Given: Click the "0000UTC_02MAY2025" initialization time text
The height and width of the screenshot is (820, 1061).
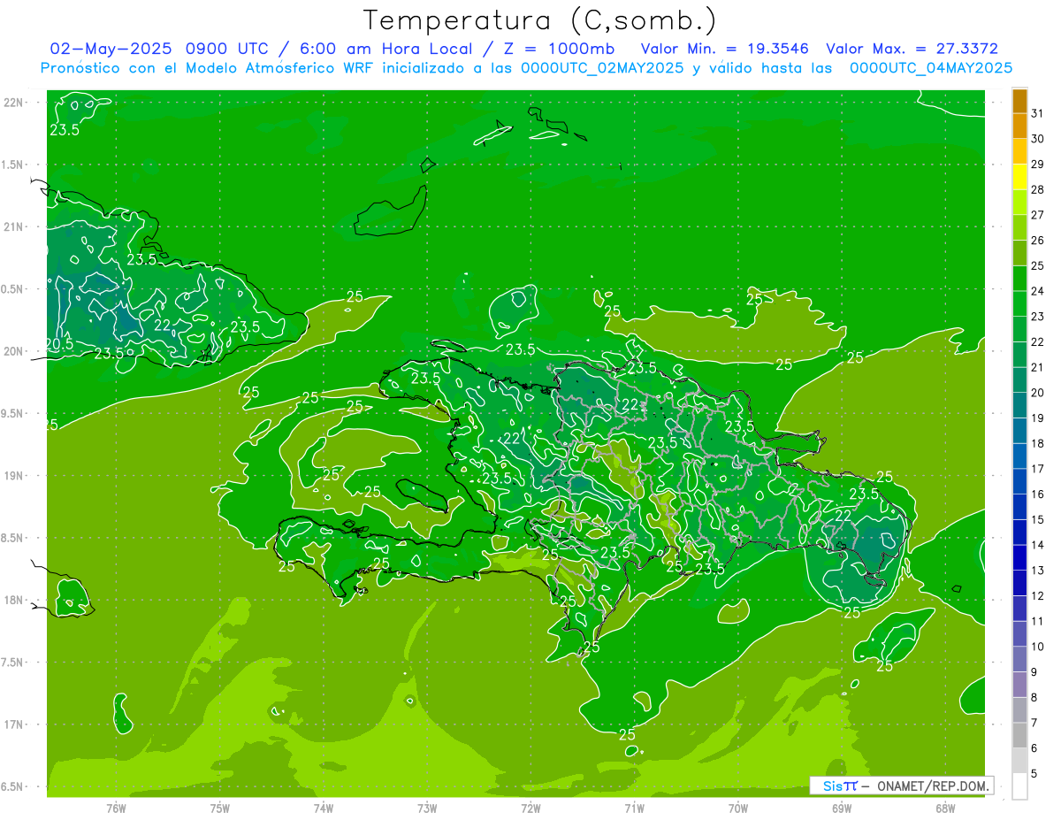Looking at the screenshot, I should click(x=602, y=67).
